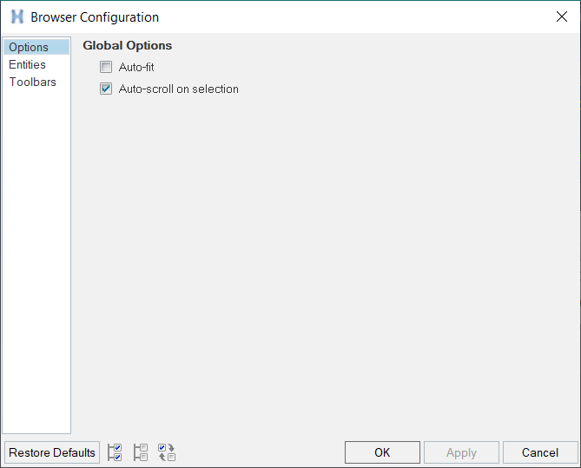Click the Apply button

461,452
